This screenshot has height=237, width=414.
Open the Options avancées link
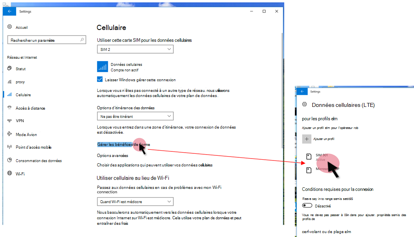pos(112,156)
